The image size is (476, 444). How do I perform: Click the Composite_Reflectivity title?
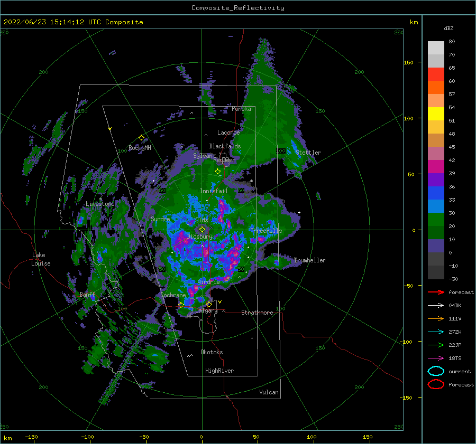click(x=238, y=8)
